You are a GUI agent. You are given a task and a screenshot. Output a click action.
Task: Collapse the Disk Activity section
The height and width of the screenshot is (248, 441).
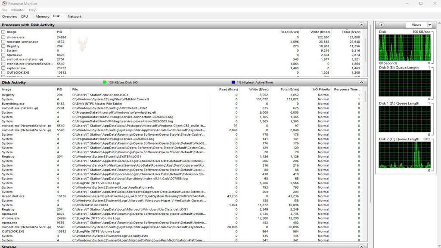tap(361, 82)
